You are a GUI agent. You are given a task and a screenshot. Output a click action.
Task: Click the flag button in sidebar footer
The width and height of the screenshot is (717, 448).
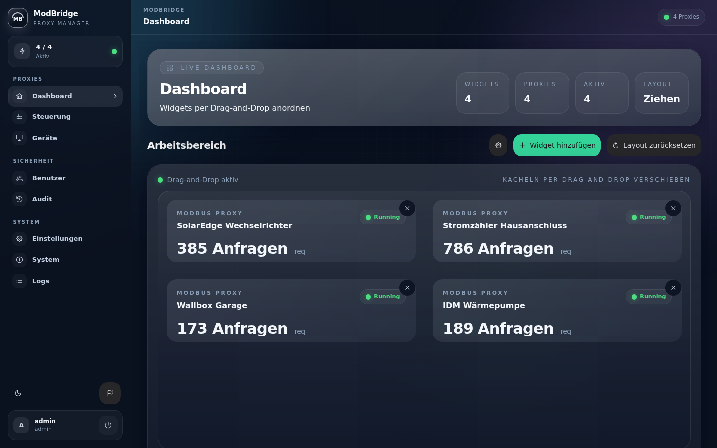110,393
